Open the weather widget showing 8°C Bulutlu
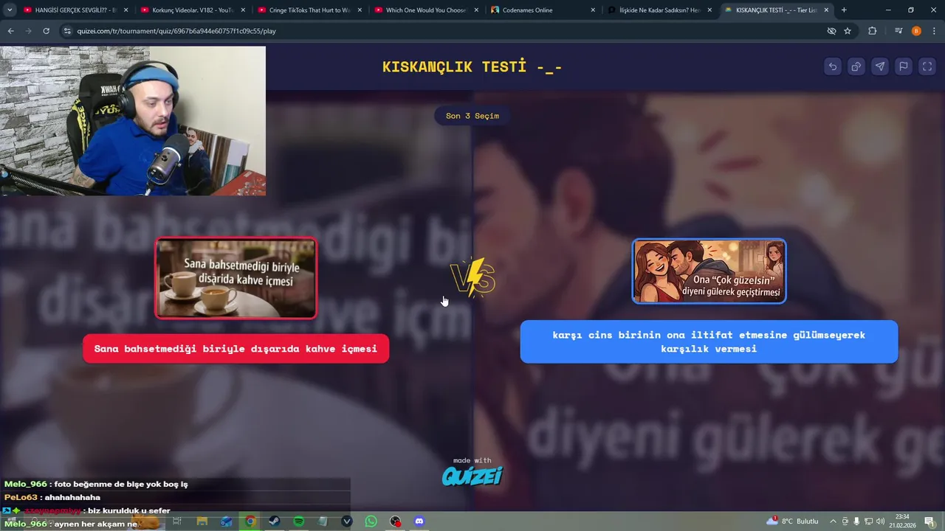This screenshot has width=945, height=531. coord(793,521)
